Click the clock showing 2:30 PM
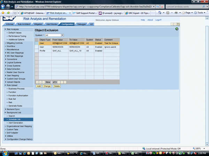The height and width of the screenshot is (156, 209). point(202,153)
